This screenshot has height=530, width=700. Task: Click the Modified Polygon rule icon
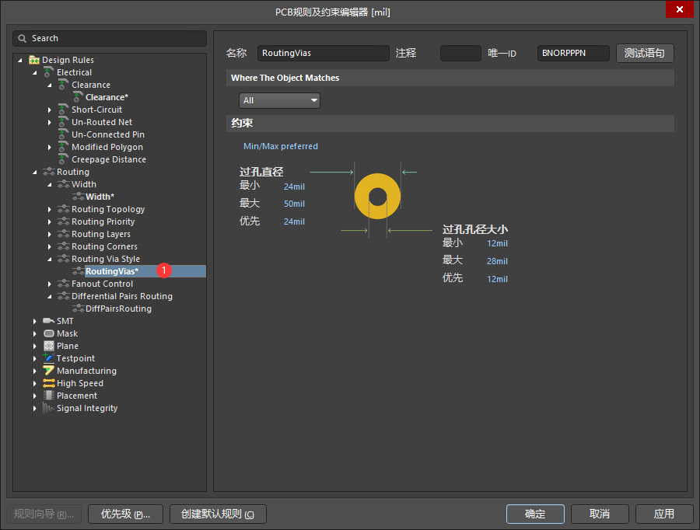(64, 147)
